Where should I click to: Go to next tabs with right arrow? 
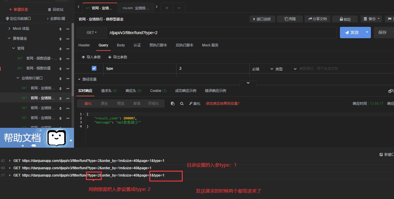coord(157,7)
